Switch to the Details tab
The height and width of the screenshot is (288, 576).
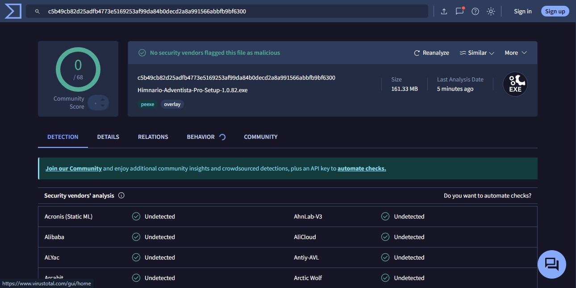(108, 137)
